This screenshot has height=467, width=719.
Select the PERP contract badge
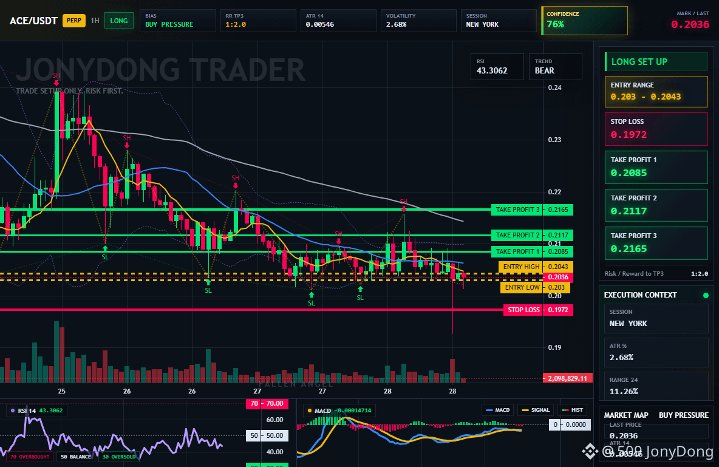tap(74, 21)
